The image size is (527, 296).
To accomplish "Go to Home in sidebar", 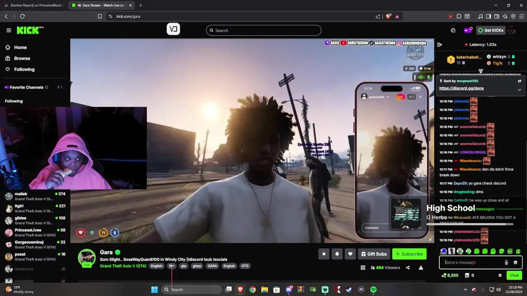I will [x=16, y=47].
